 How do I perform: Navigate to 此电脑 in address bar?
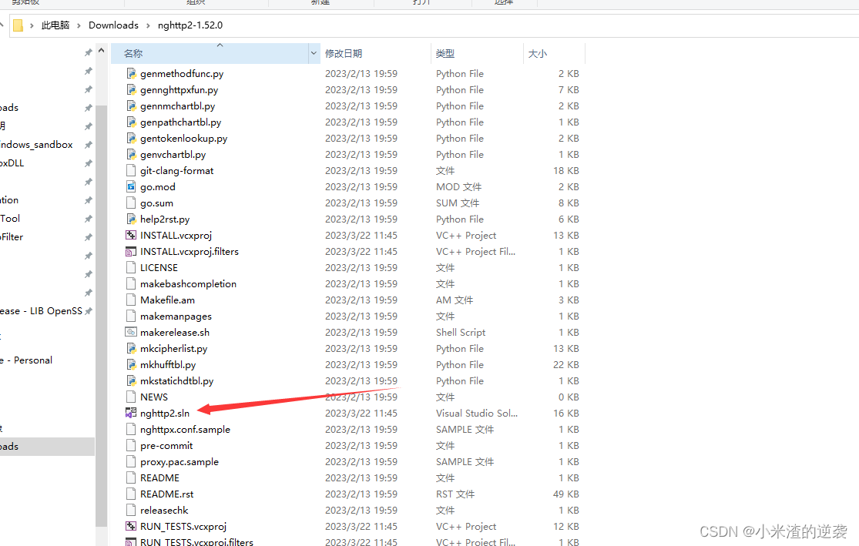click(x=55, y=25)
